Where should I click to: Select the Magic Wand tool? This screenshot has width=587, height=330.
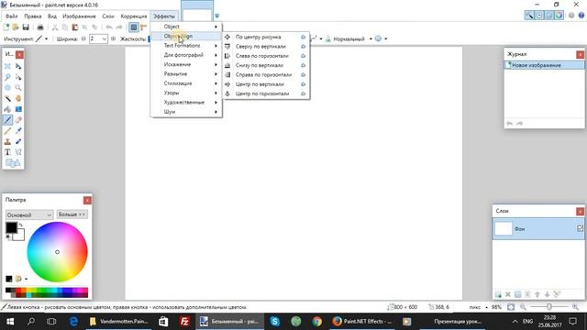click(x=7, y=98)
